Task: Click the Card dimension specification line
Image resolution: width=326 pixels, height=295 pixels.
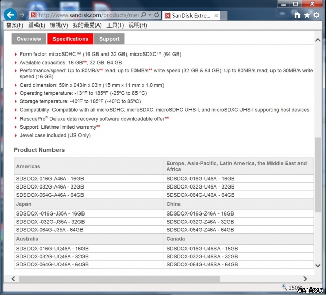Action: click(x=92, y=85)
